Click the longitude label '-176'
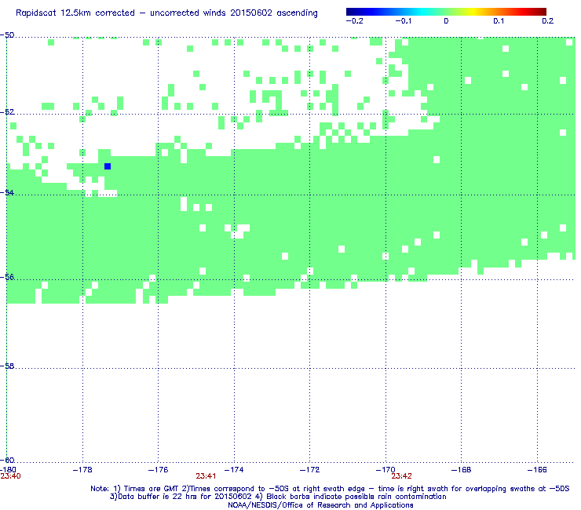Viewport: 581px width, 510px height. pos(158,470)
